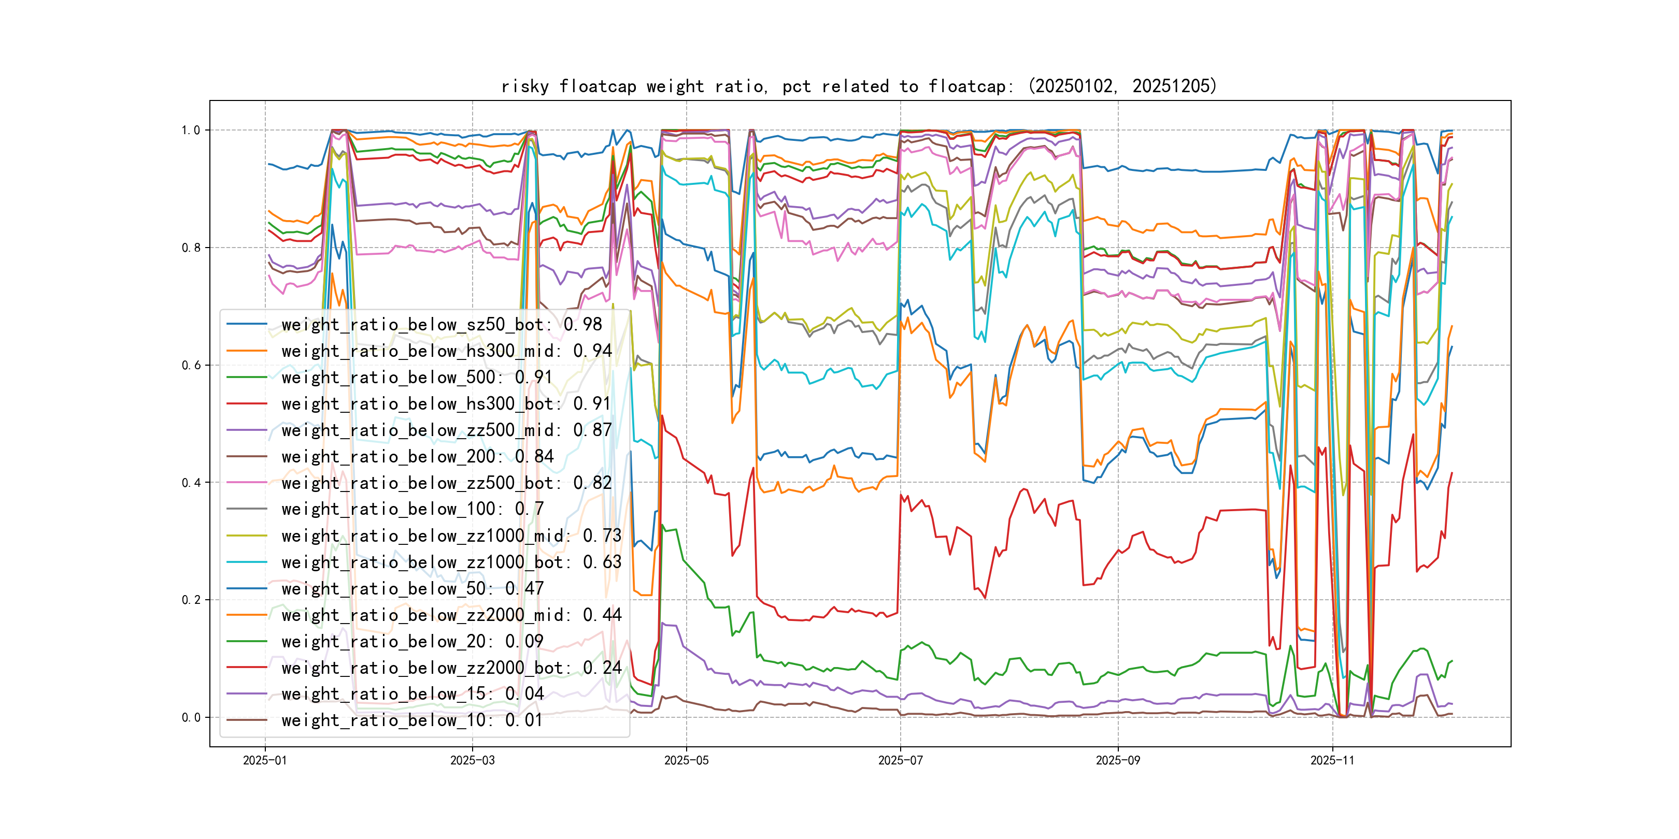
Task: Click legend entry weight_ratio_below_hs300_mid
Action: (x=447, y=351)
